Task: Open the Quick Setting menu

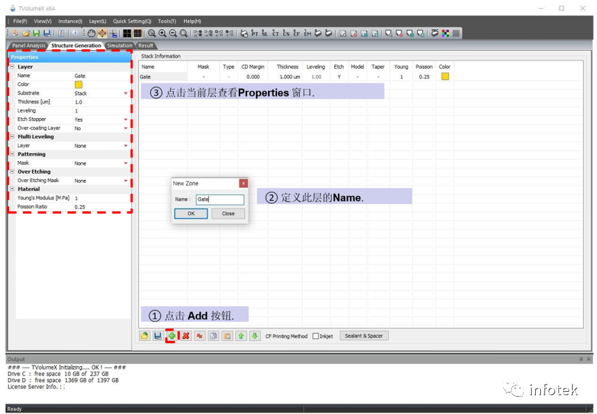Action: [132, 22]
